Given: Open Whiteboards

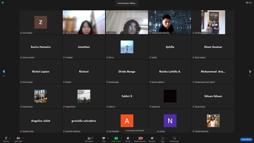Looking at the screenshot, I should tap(175, 139).
